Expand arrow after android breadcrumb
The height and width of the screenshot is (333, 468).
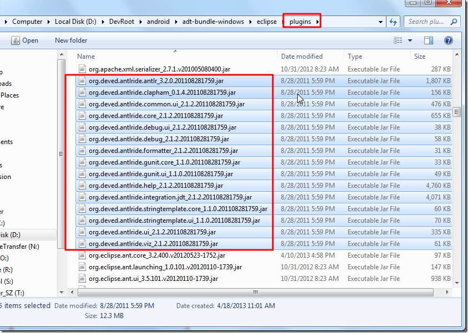pyautogui.click(x=176, y=22)
